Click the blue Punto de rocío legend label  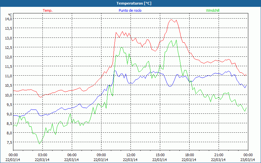point(130,10)
